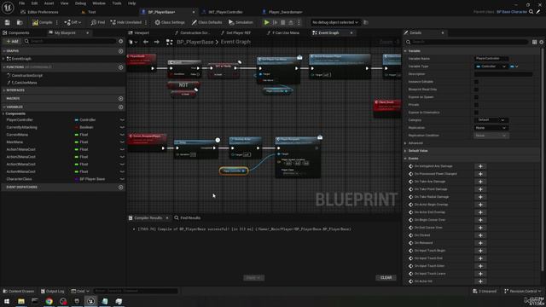Open the Tools menu

pos(117,3)
